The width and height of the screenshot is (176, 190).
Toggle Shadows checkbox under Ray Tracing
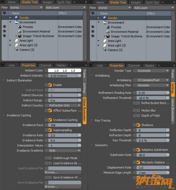click(138, 125)
